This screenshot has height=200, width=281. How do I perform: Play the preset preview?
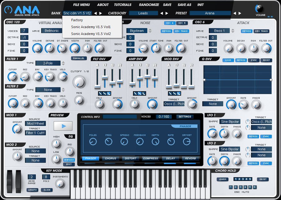tap(63, 126)
